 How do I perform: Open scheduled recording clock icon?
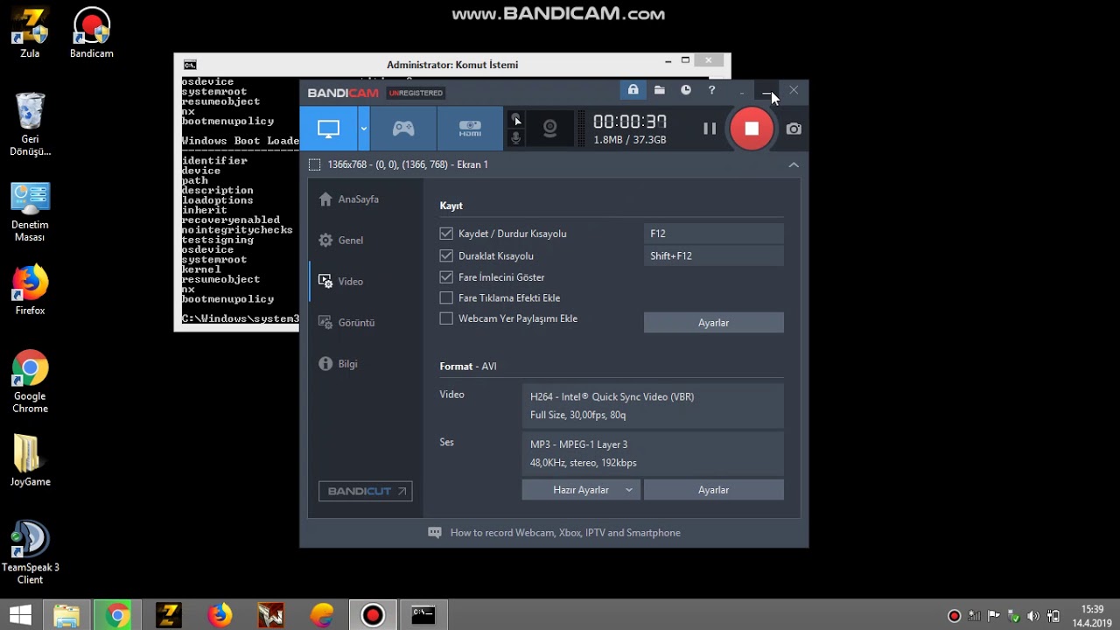(x=686, y=90)
